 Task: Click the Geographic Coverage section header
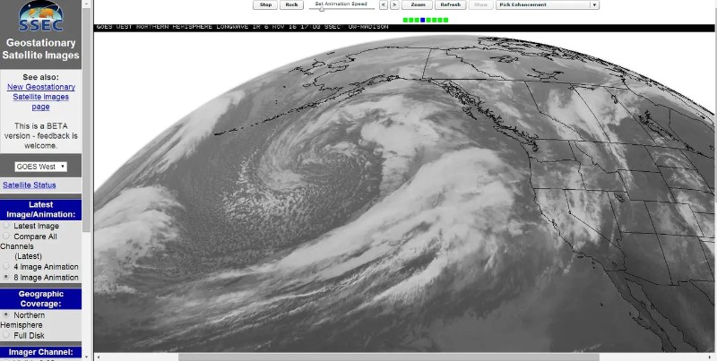[40, 299]
